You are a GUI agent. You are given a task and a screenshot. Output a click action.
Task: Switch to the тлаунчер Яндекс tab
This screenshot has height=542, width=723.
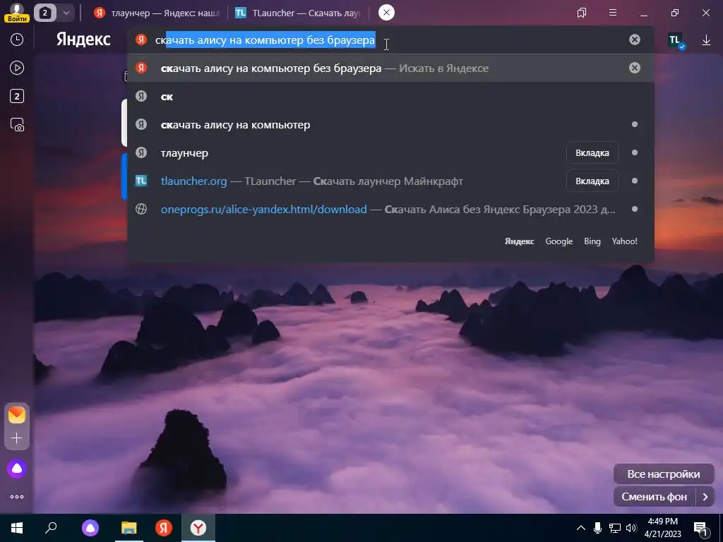tap(157, 13)
